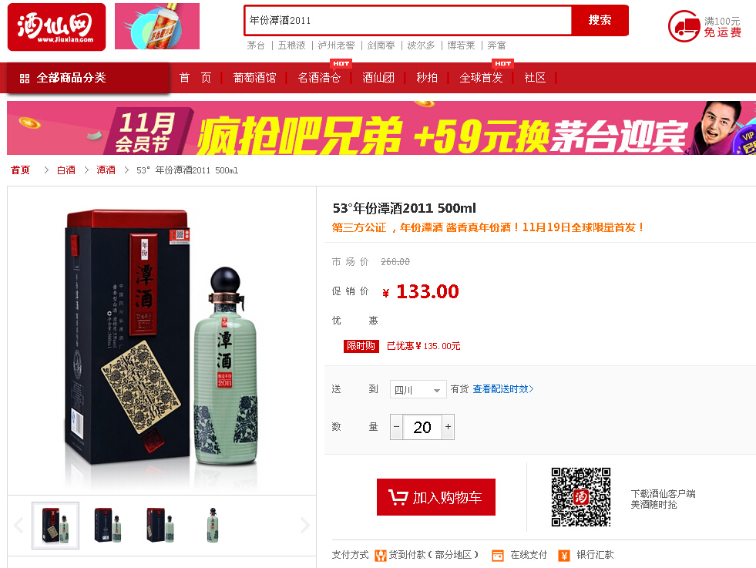Click the 白酒 breadcrumb link
The width and height of the screenshot is (756, 568).
pyautogui.click(x=66, y=170)
